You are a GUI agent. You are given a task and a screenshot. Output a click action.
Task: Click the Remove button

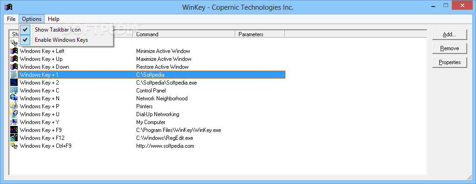[450, 48]
